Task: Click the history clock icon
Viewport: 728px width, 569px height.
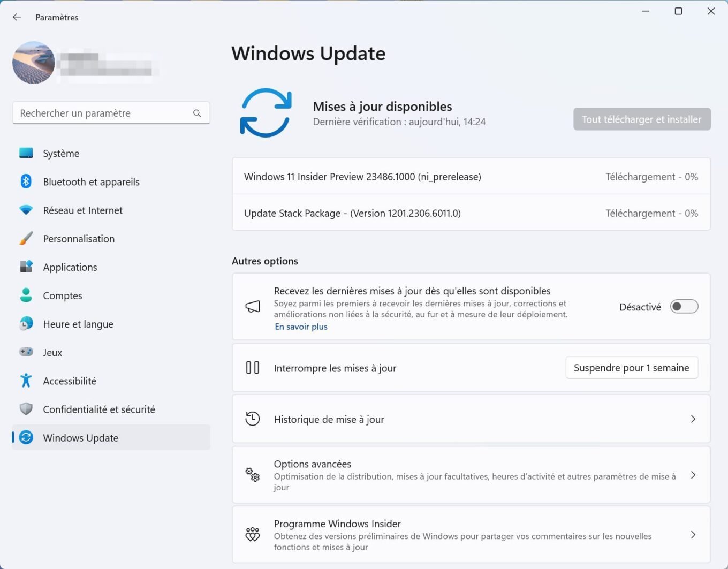Action: [253, 419]
